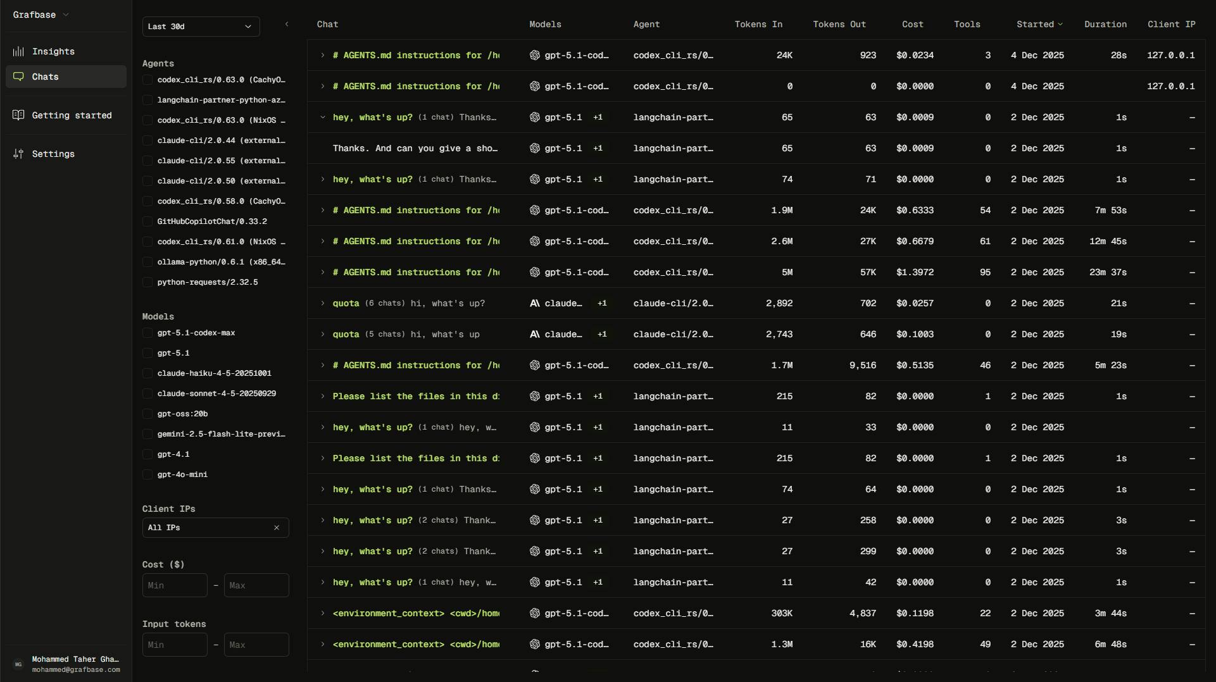Screen dimensions: 1216x682
Task: Click the Tools column header
Action: click(x=967, y=25)
